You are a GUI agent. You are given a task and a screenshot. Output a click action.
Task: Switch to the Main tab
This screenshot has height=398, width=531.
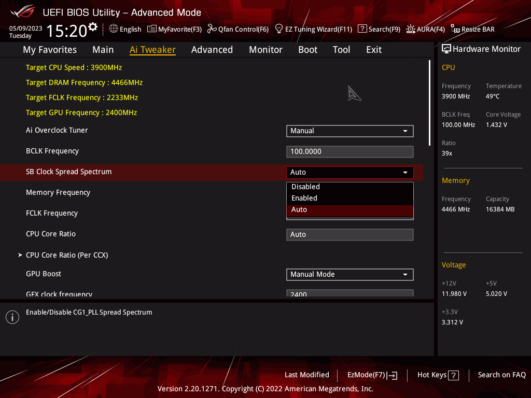click(103, 50)
